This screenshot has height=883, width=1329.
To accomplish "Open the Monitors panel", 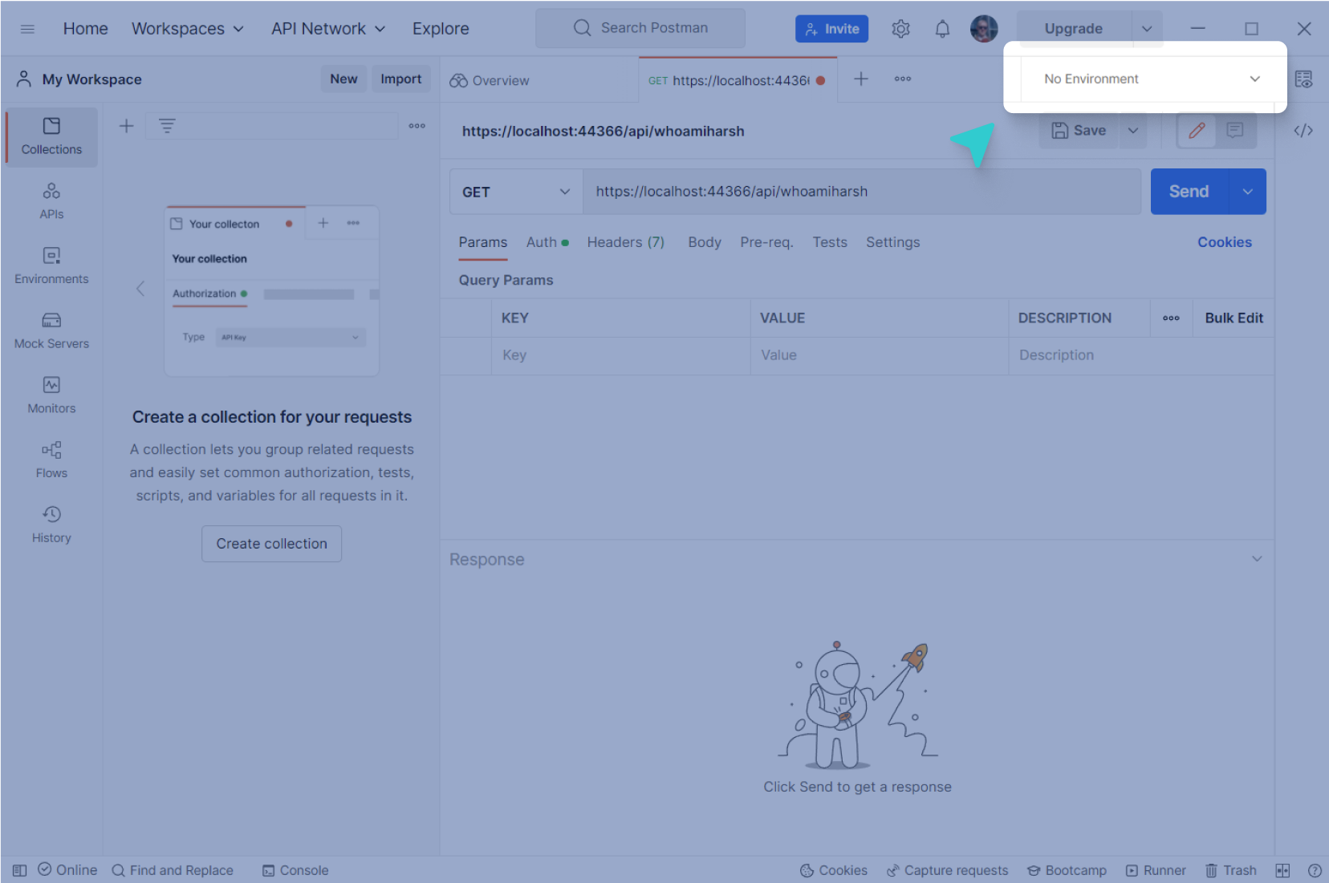I will pyautogui.click(x=51, y=393).
